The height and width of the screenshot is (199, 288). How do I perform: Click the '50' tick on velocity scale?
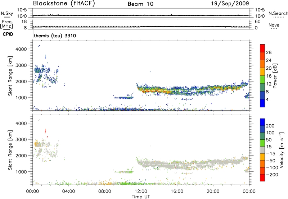click(269, 140)
